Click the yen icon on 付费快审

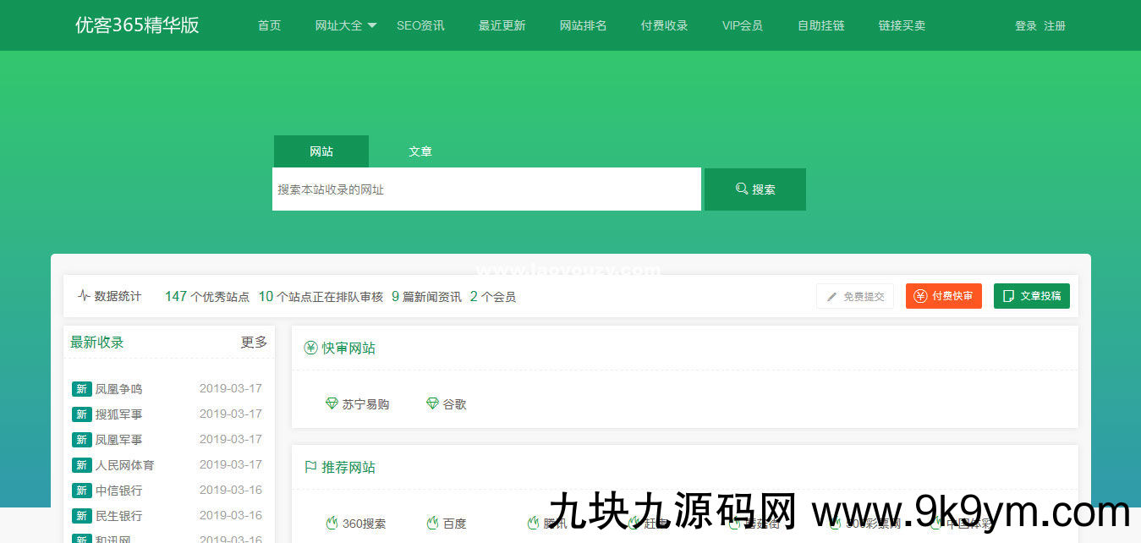(920, 296)
